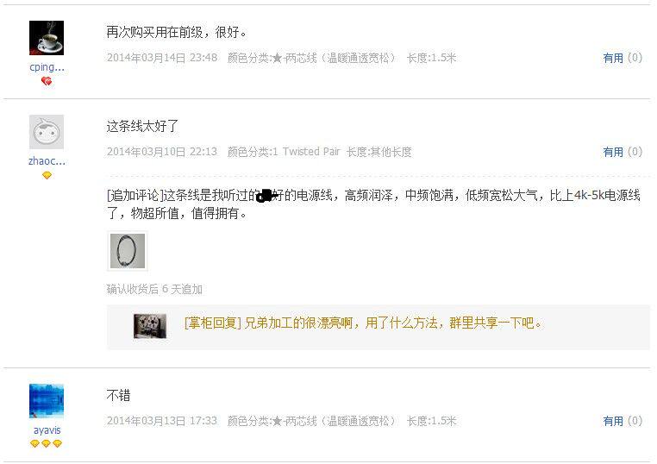This screenshot has height=464, width=657.
Task: Open ayavis blue avatar image
Action: click(x=47, y=401)
